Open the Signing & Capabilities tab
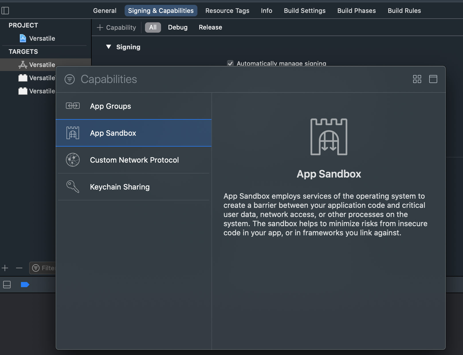The image size is (463, 355). pos(161,11)
